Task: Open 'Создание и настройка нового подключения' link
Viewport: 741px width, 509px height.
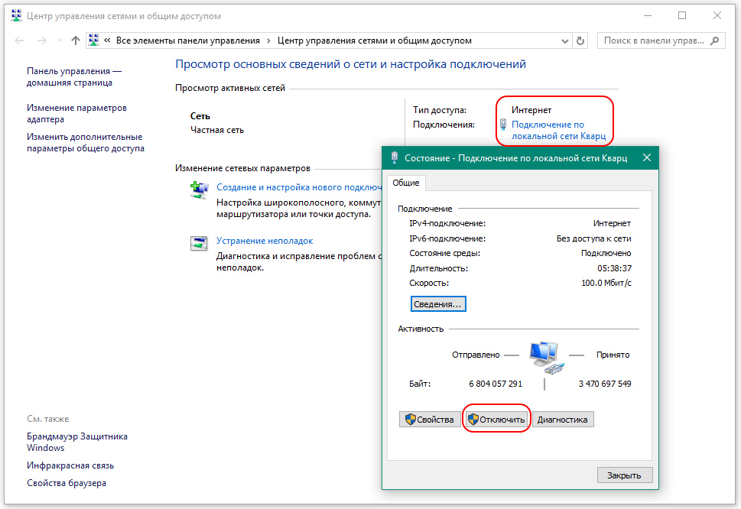Action: [299, 187]
